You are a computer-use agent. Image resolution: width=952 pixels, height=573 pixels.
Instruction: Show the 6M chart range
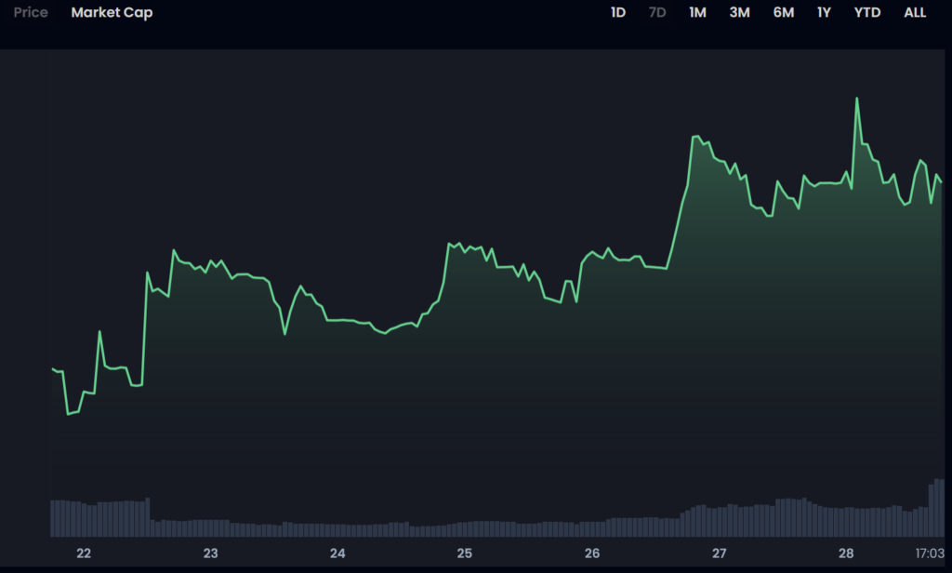tap(783, 13)
